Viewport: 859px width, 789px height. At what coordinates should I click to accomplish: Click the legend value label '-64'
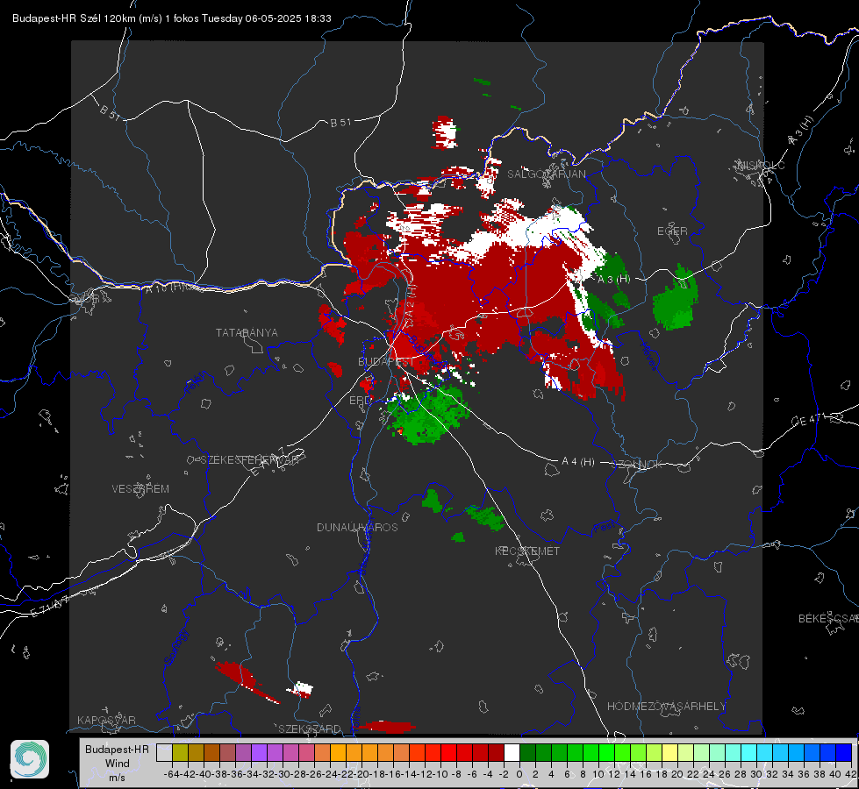click(x=172, y=774)
